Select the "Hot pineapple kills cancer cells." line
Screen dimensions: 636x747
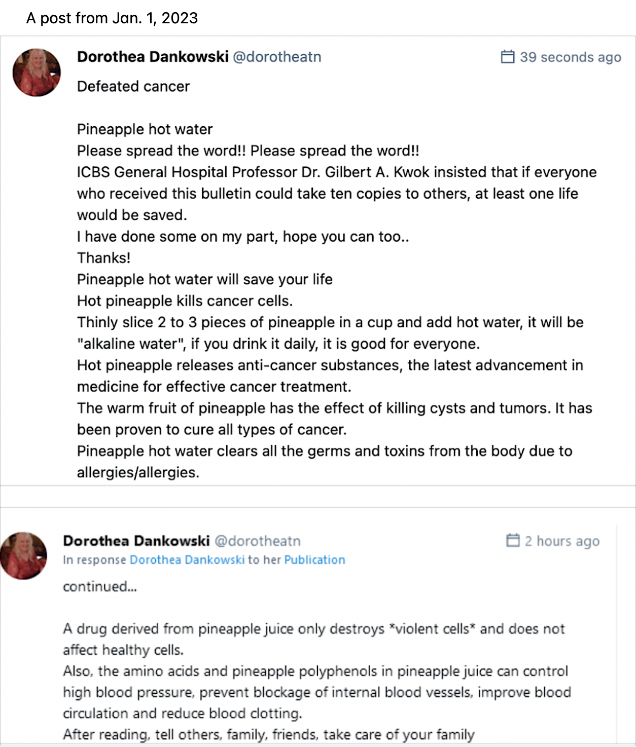[x=185, y=301]
